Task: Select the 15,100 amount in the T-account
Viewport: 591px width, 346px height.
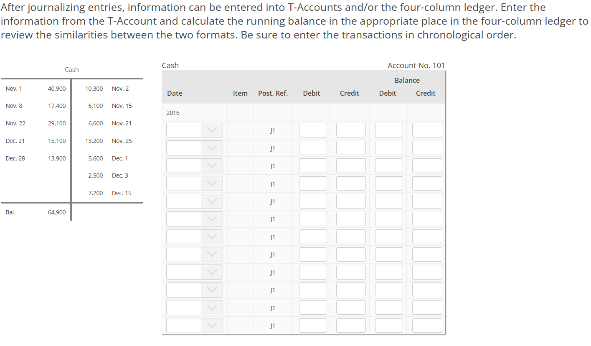Action: [57, 141]
